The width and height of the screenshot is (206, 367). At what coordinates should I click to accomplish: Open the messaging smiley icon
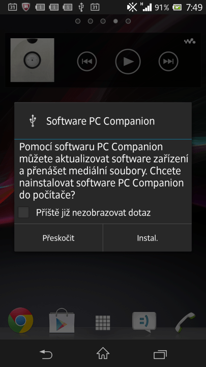point(144,322)
